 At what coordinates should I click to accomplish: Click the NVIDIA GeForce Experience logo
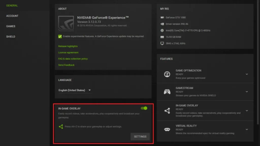[66, 23]
